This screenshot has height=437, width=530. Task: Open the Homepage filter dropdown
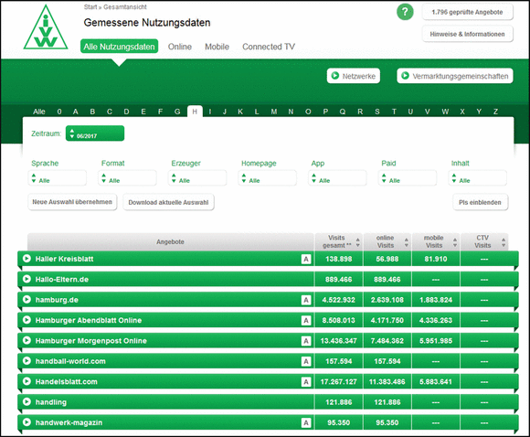coord(268,178)
